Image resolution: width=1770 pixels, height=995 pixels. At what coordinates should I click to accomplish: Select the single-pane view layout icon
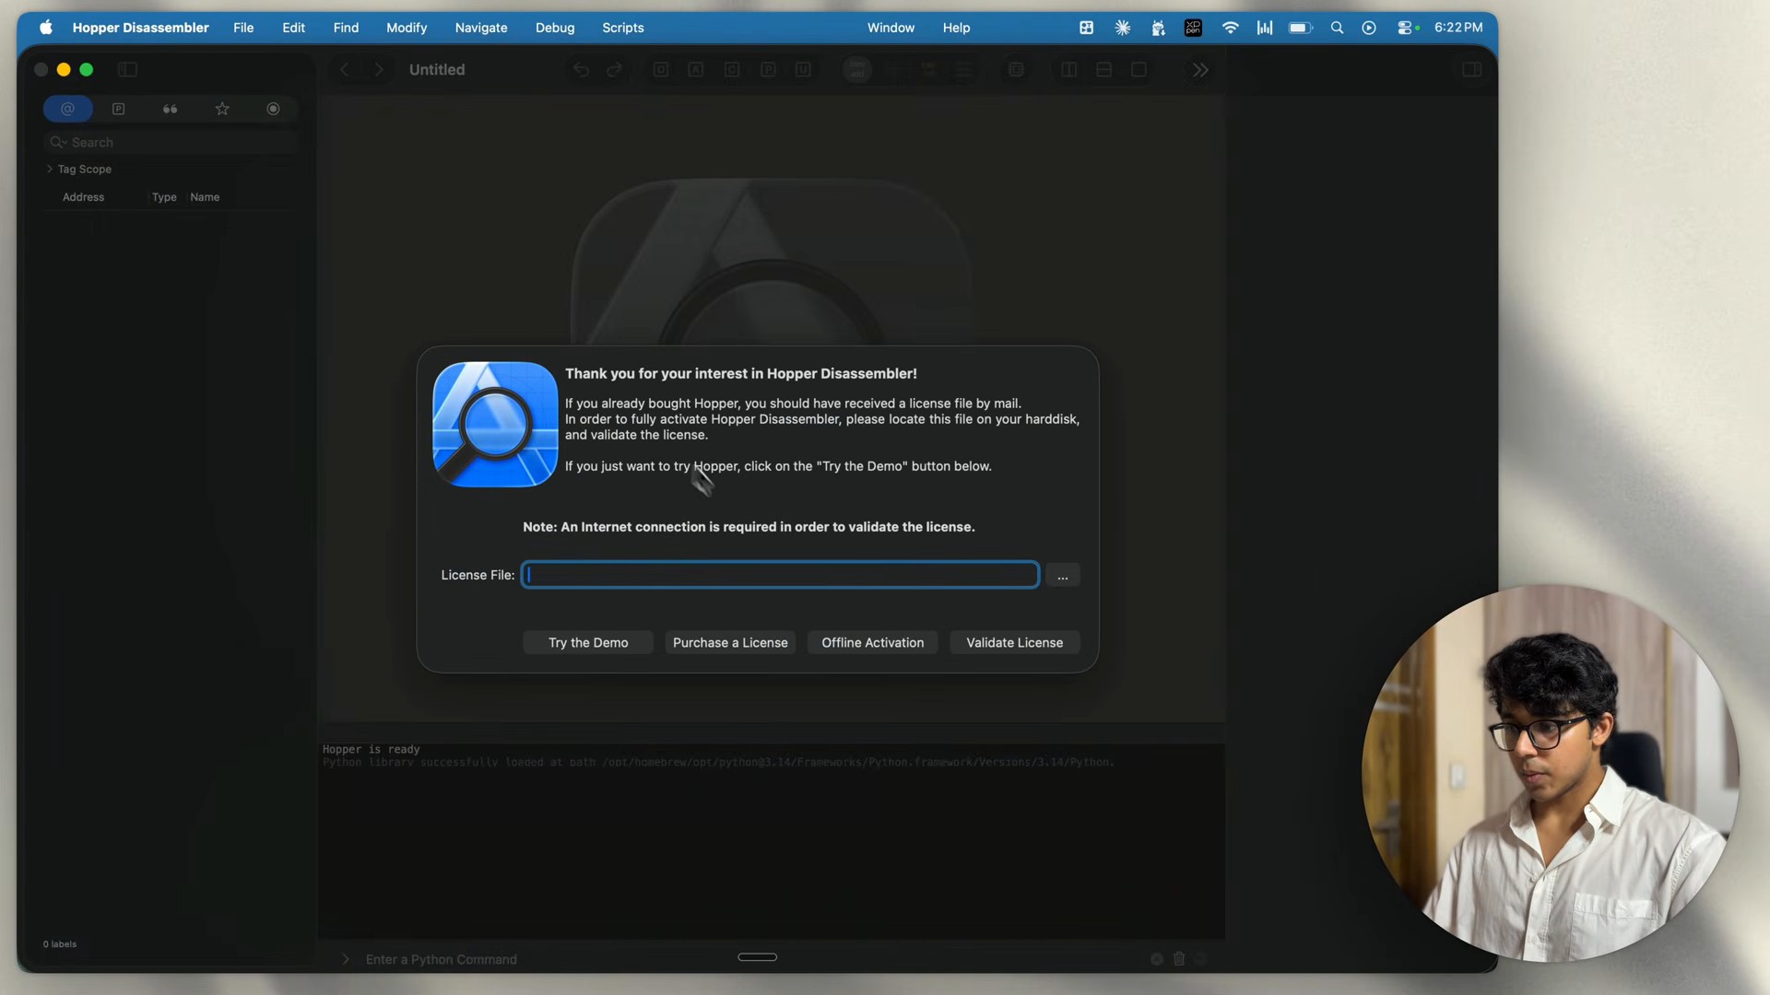(x=1139, y=69)
